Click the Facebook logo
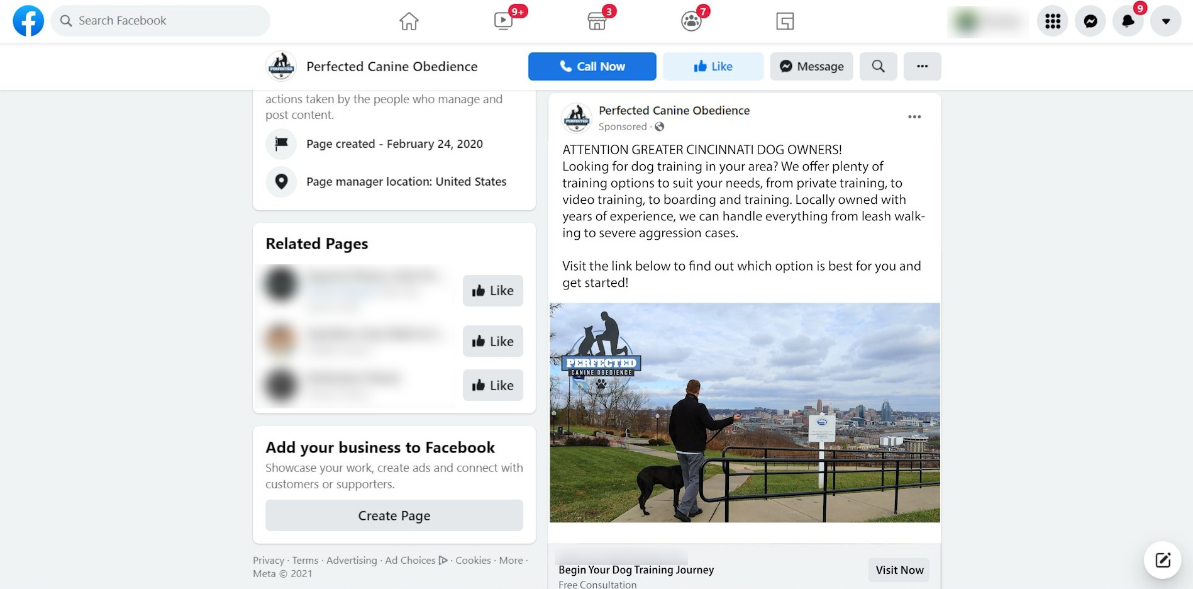This screenshot has height=589, width=1193. (x=28, y=21)
